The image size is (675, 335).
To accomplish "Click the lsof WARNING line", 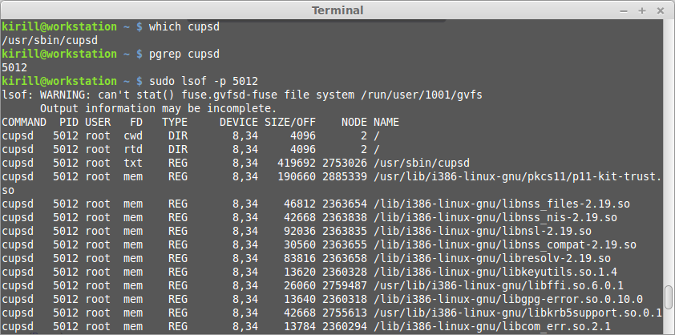I will click(242, 95).
